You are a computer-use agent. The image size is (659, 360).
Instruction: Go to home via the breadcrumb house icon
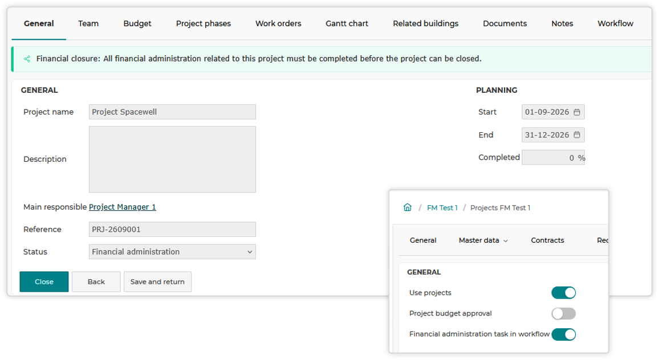[x=407, y=207]
